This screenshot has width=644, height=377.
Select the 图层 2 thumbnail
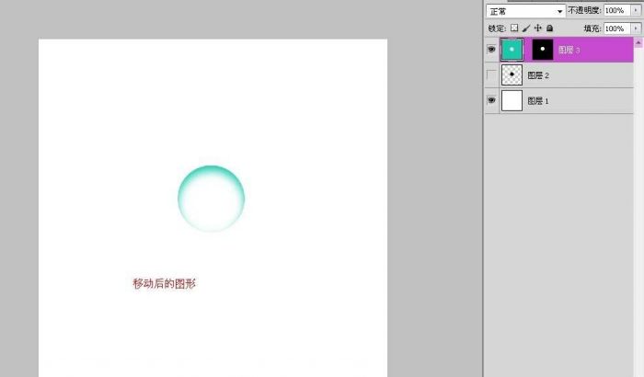512,75
